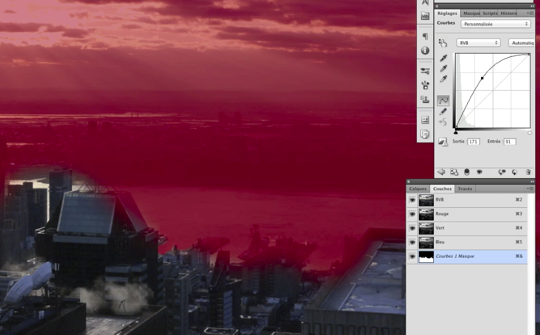The image size is (540, 335).
Task: Click the black point slider under curve
Action: click(x=456, y=133)
